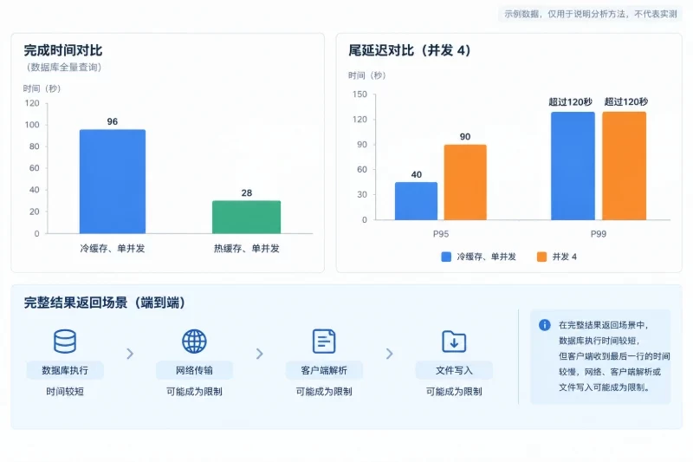Click the file write folder-download icon
Viewport: 693px width, 462px height.
click(454, 342)
